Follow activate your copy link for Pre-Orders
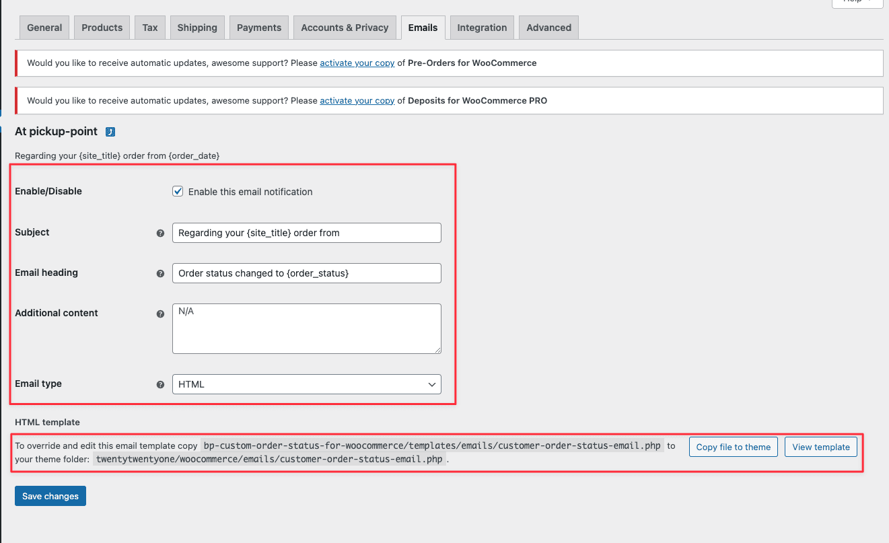 click(357, 63)
